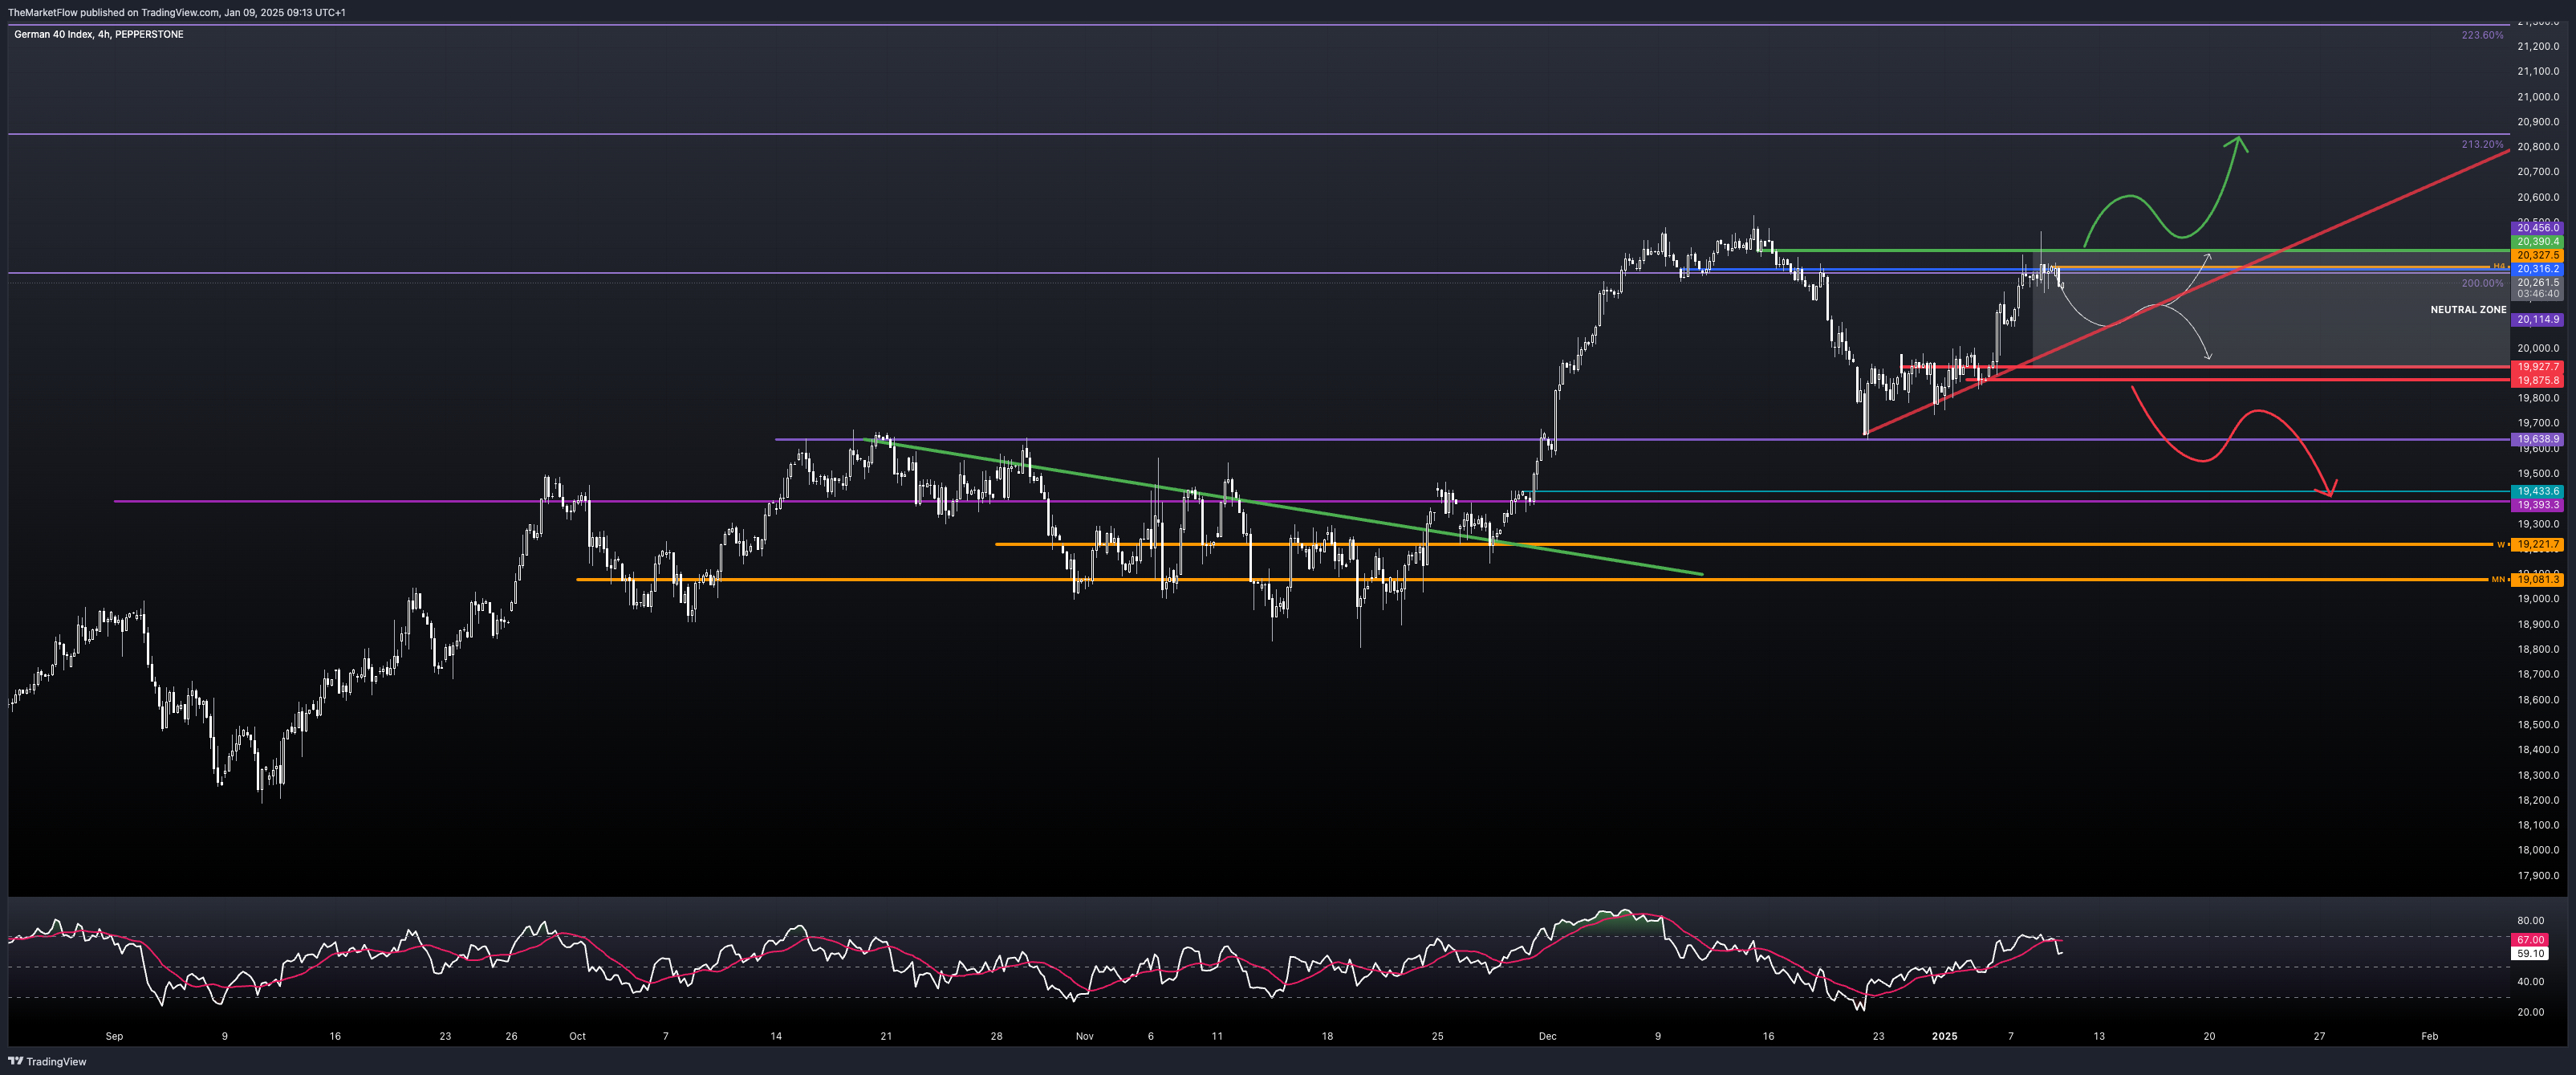The width and height of the screenshot is (2576, 1075).
Task: Click the 223.60% Fibonacci level label
Action: click(2482, 35)
